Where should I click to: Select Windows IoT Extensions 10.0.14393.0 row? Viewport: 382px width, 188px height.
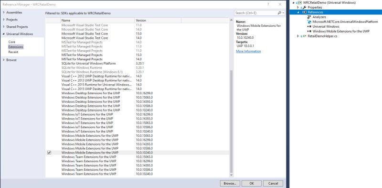(x=138, y=119)
